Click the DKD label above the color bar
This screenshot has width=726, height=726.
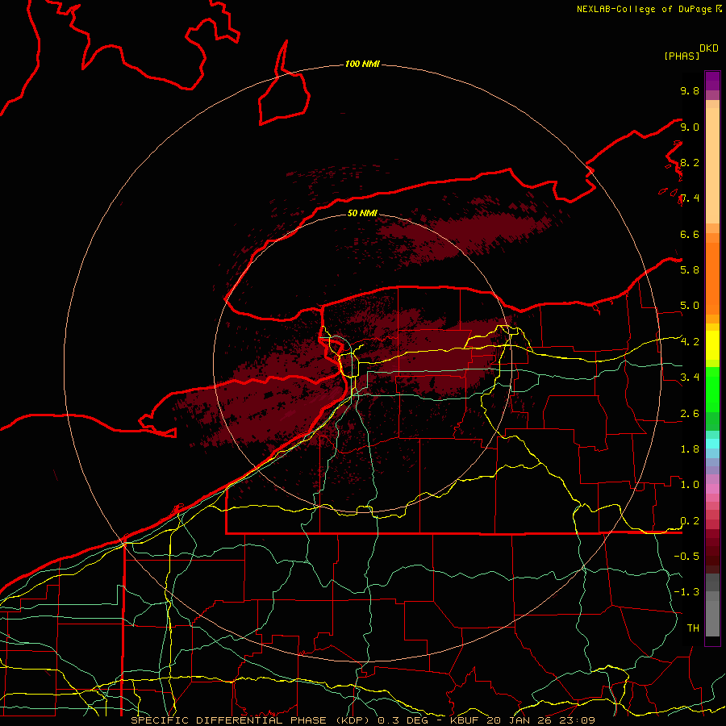tap(709, 48)
